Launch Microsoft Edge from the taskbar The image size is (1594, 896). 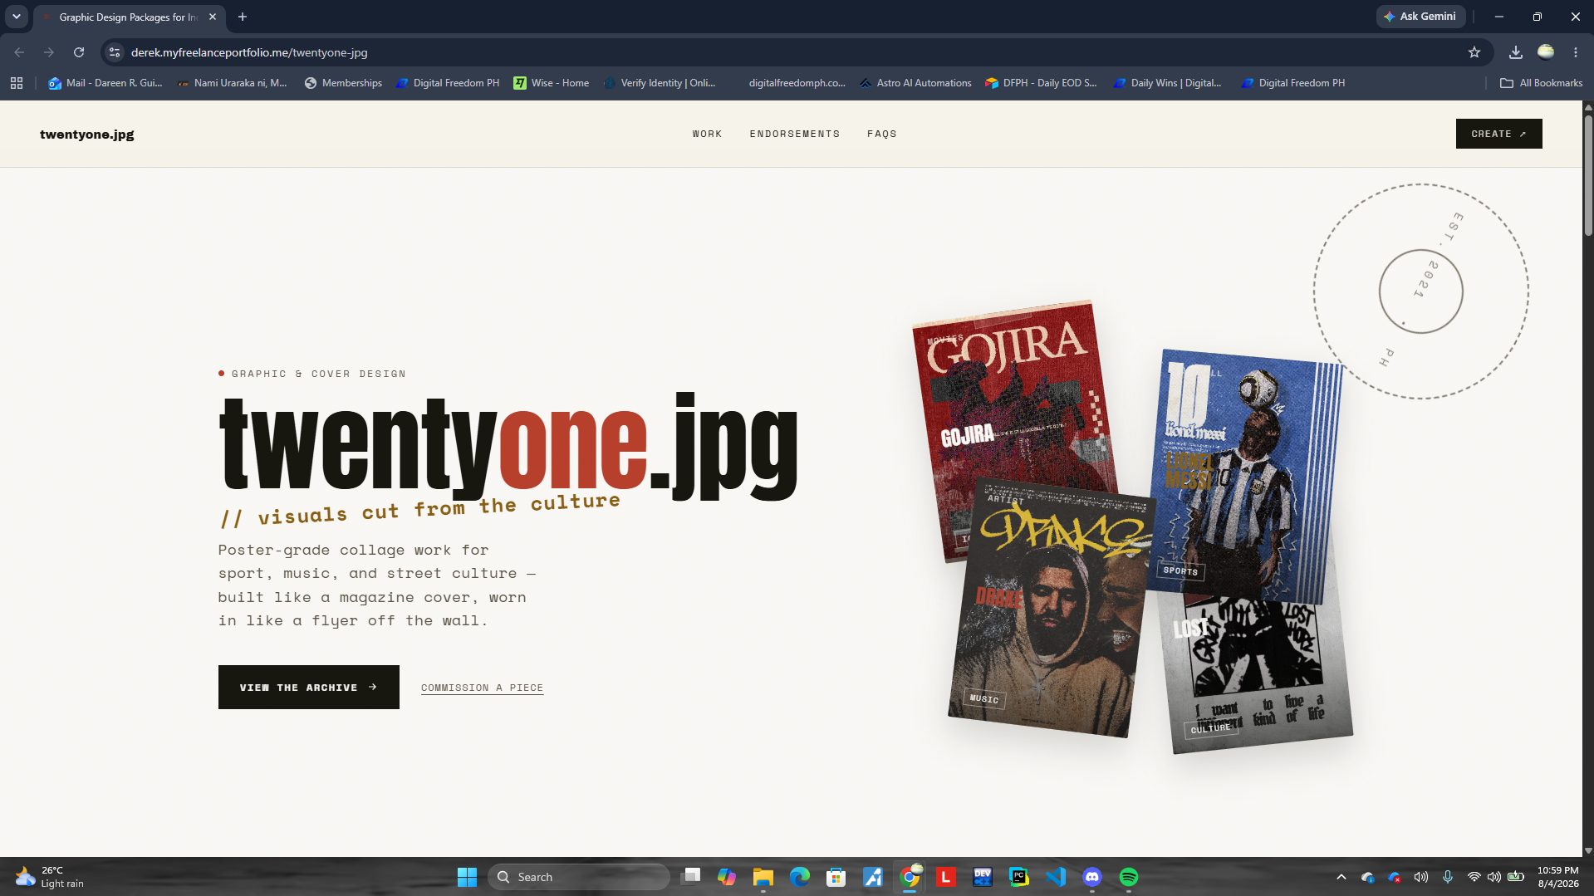[x=800, y=877]
